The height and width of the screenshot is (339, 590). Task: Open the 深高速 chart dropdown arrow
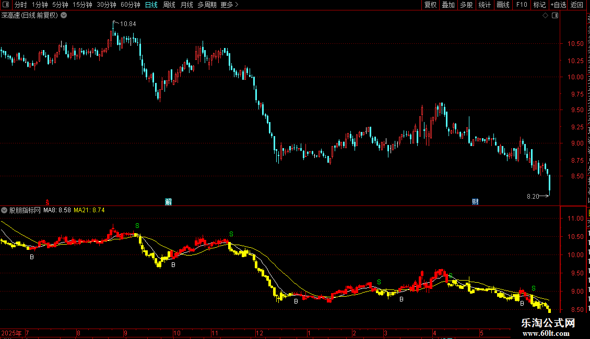(64, 16)
